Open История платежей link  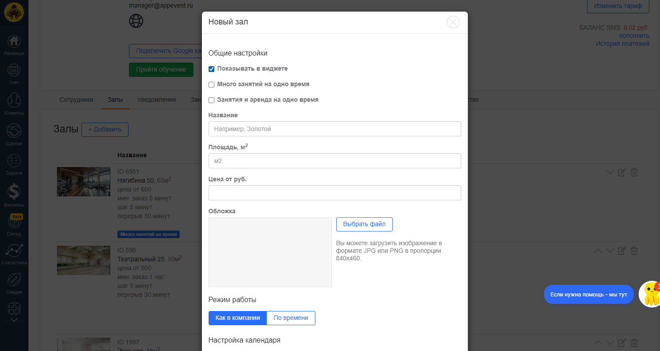click(x=622, y=44)
